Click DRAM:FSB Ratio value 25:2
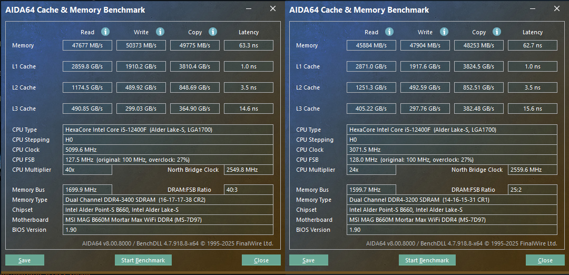Viewport: 569px width, 275px height. [x=533, y=190]
